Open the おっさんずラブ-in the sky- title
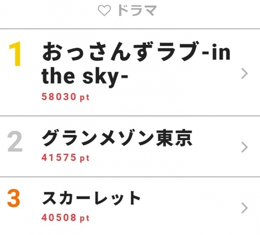260x235 pixels. click(136, 64)
